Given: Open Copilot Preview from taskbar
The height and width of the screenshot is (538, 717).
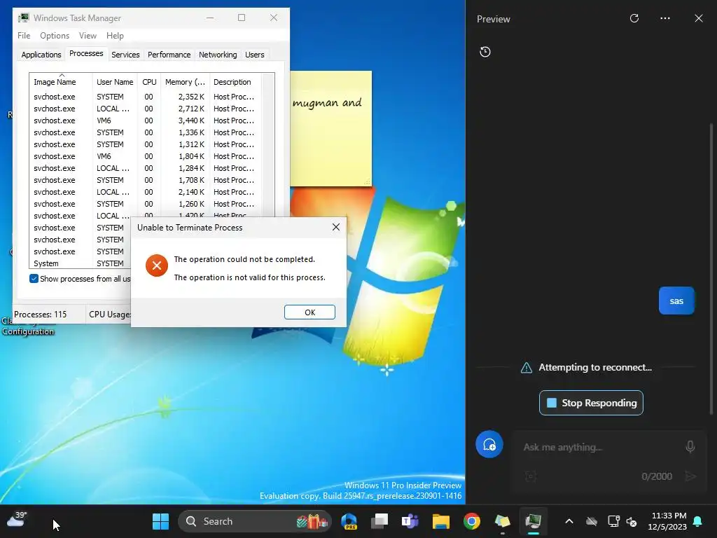Looking at the screenshot, I should pos(349,521).
